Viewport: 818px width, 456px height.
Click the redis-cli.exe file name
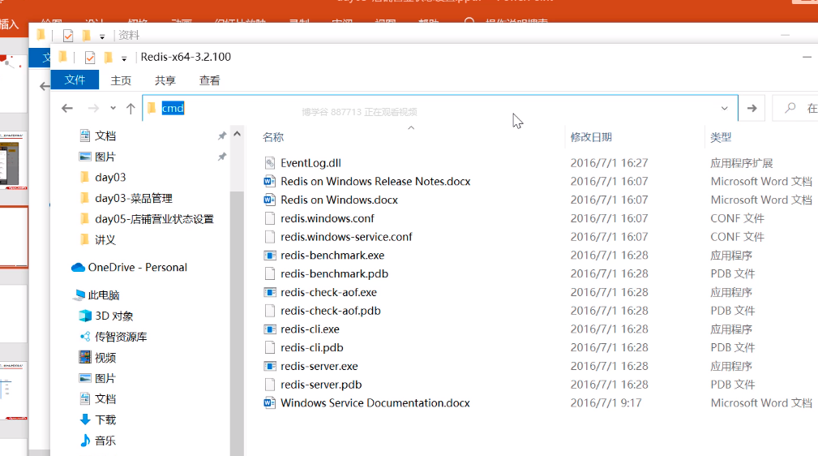310,329
